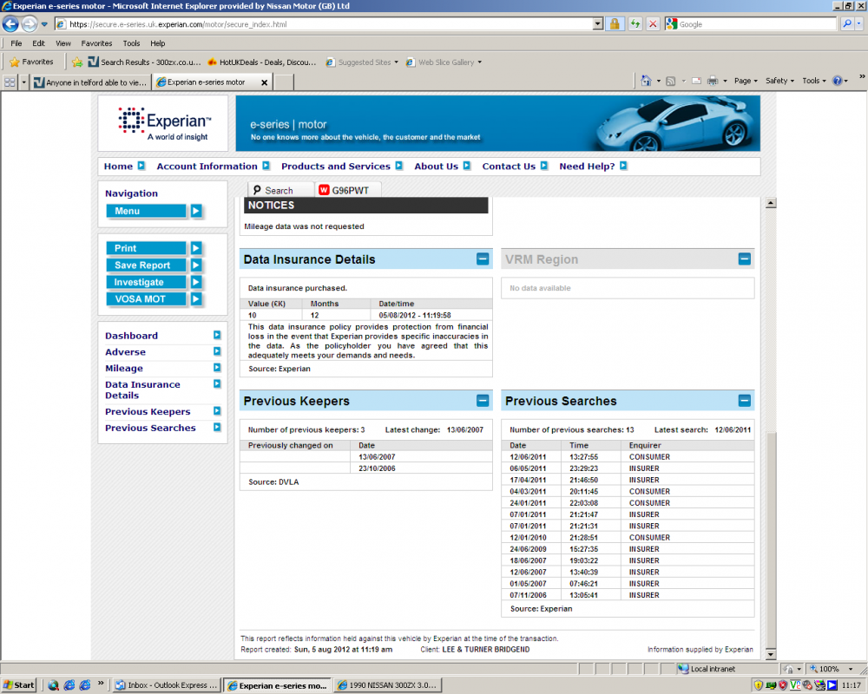Collapse the Data Insurance Details panel
Image resolution: width=868 pixels, height=694 pixels.
pos(483,259)
